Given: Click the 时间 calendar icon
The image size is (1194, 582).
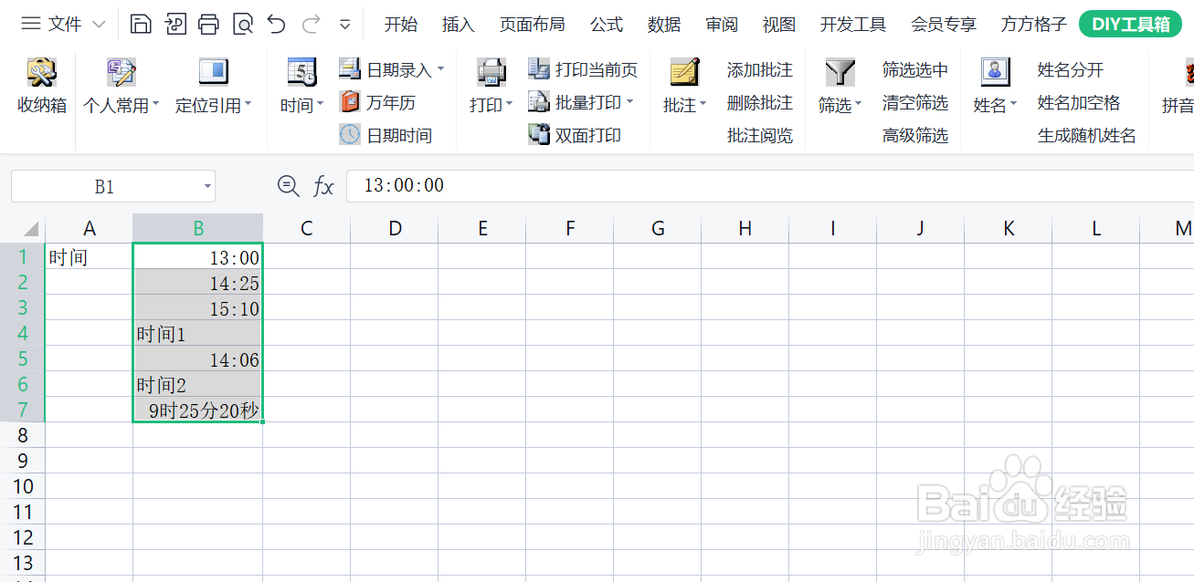Looking at the screenshot, I should coord(301,72).
